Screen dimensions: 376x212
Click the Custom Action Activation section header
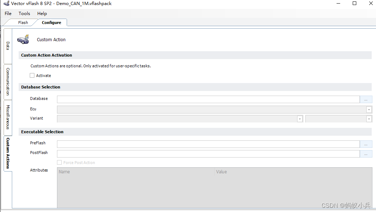(195, 55)
